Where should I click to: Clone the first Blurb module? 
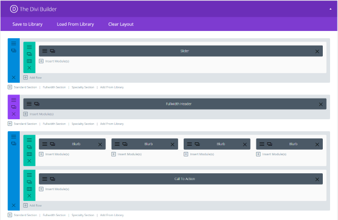[52, 144]
